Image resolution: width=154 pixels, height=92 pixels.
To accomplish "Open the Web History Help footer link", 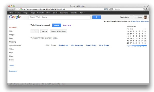I will [77, 45].
